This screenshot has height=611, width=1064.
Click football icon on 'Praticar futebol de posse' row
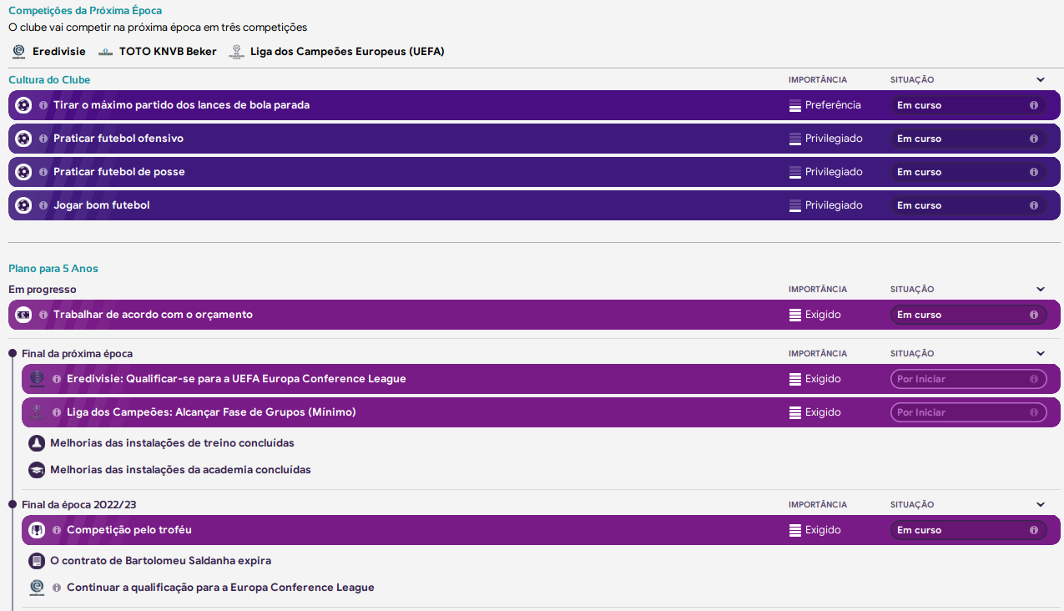[23, 172]
